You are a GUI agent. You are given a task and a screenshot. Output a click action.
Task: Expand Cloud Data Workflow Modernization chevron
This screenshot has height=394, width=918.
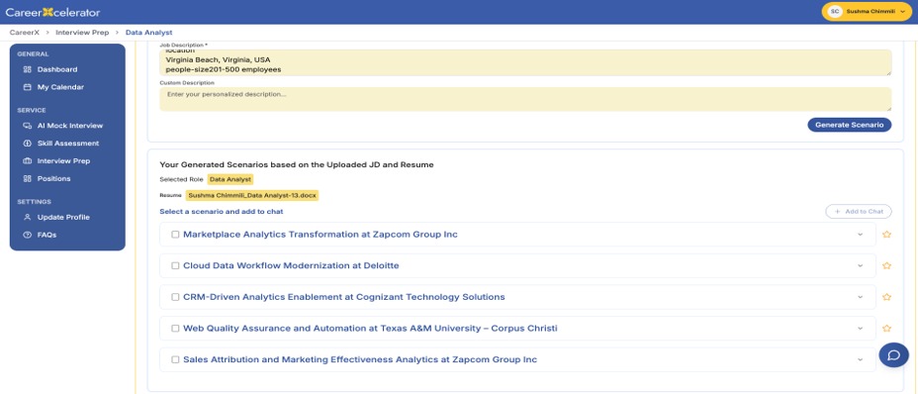(860, 265)
